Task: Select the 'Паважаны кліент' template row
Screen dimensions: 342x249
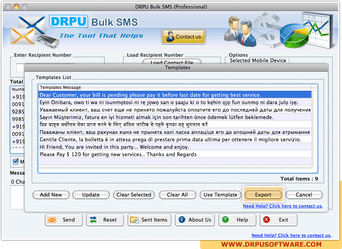Action: (175, 132)
